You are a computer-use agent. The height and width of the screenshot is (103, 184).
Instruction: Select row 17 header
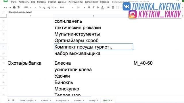pos(3,63)
